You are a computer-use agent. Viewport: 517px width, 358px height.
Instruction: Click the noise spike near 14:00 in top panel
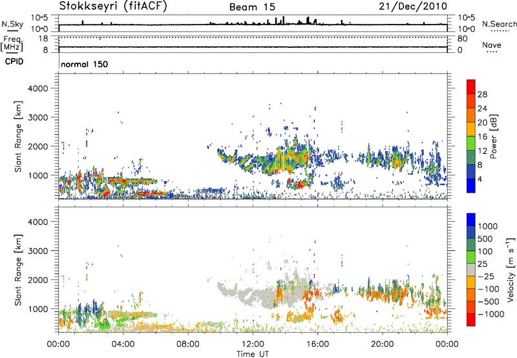point(283,20)
